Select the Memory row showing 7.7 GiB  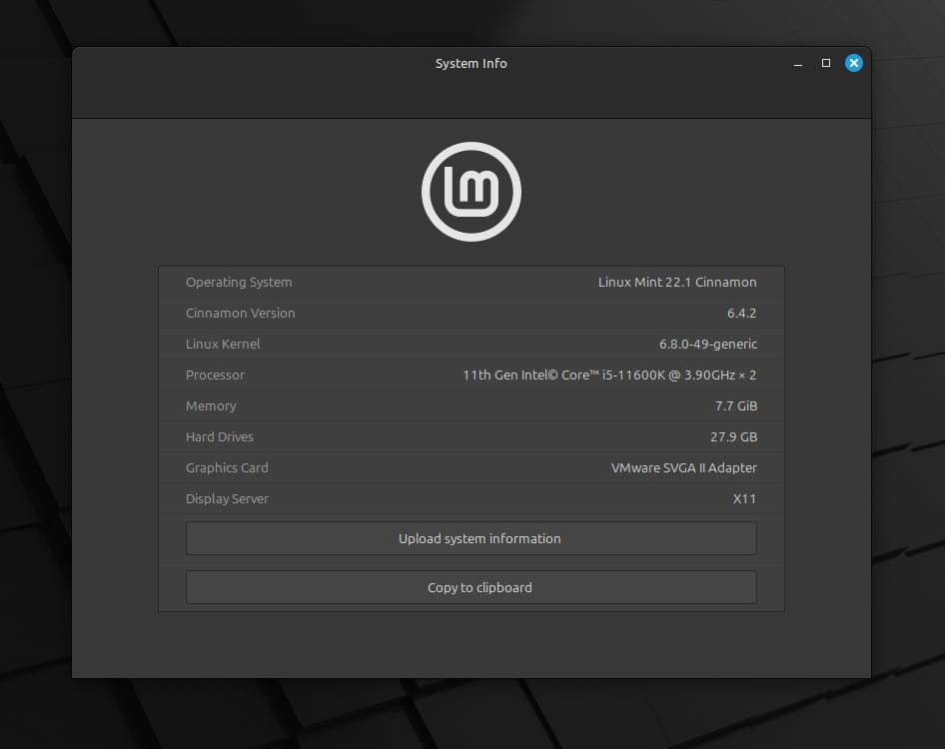coord(471,405)
